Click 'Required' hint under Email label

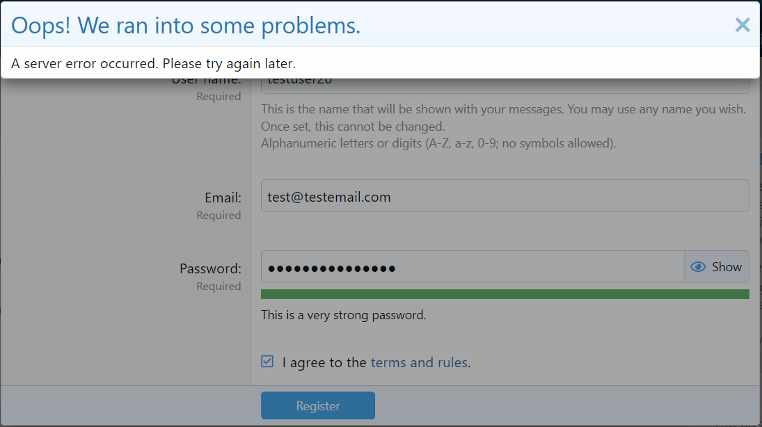219,215
